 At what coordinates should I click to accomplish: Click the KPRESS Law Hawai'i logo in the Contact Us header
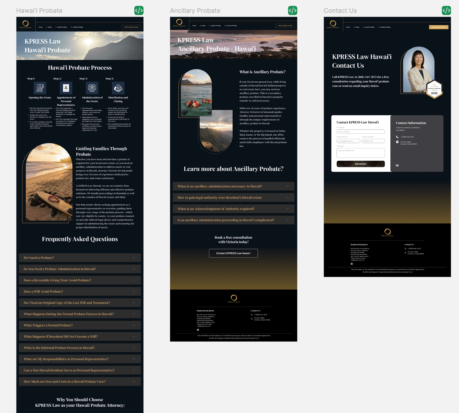pyautogui.click(x=333, y=24)
